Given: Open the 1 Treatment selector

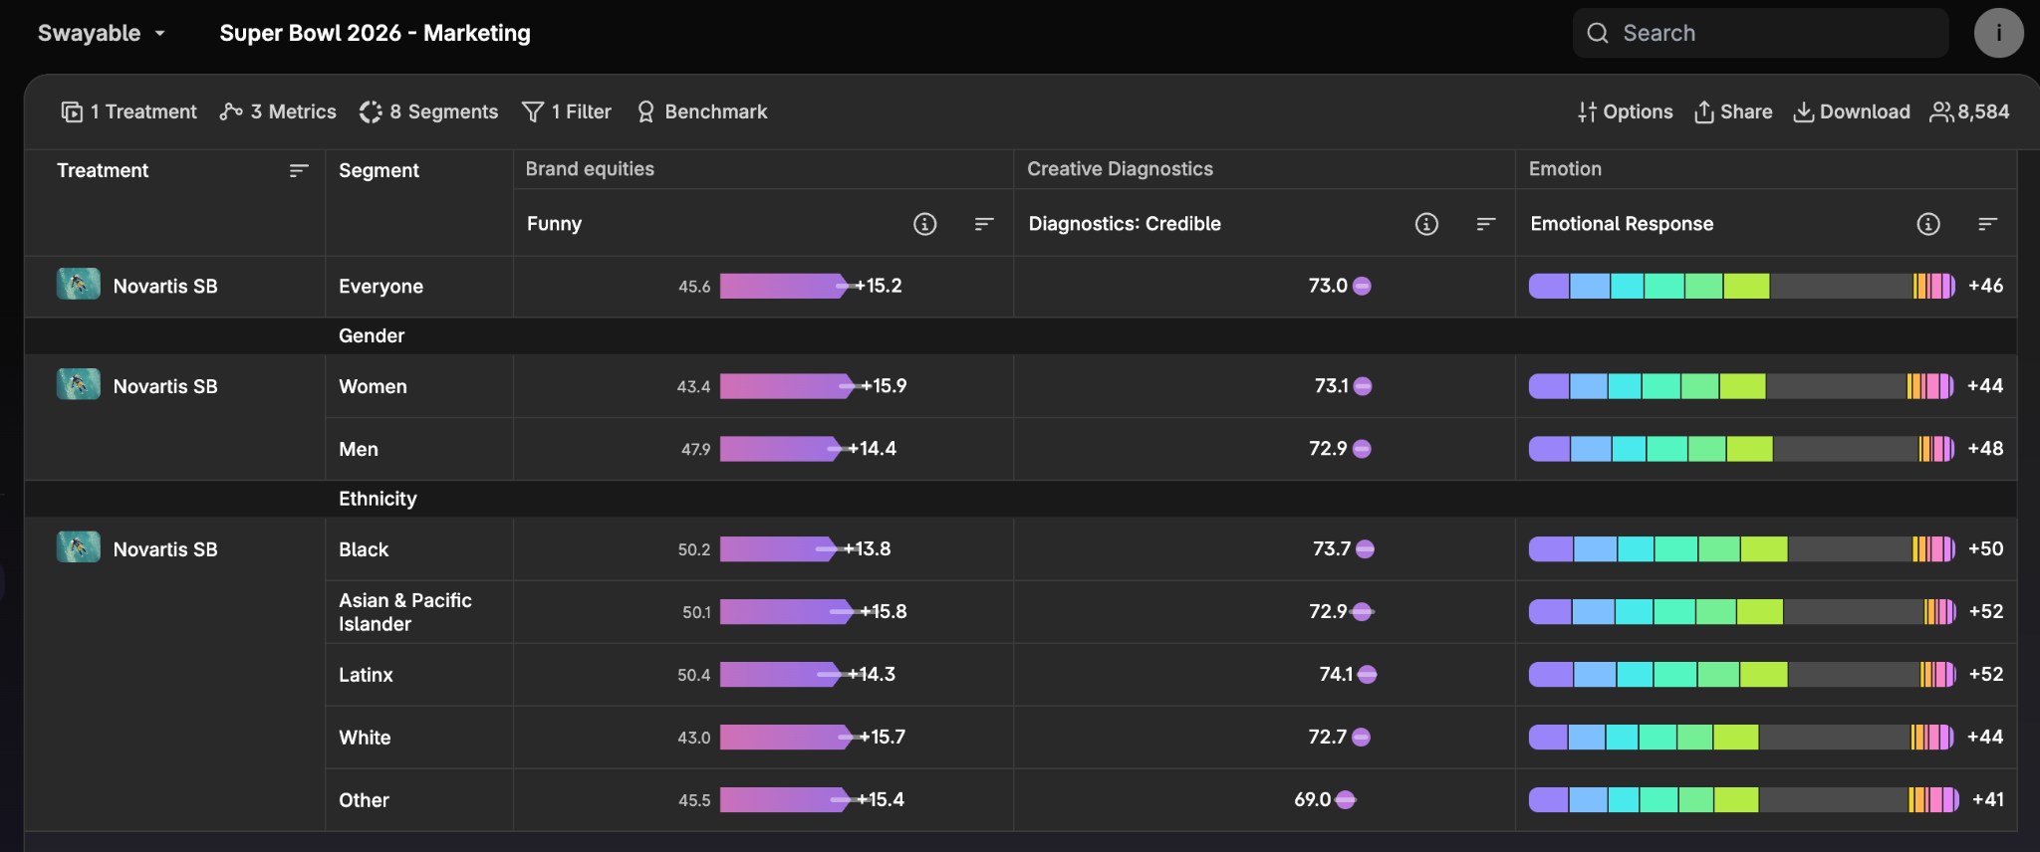Looking at the screenshot, I should (x=129, y=111).
